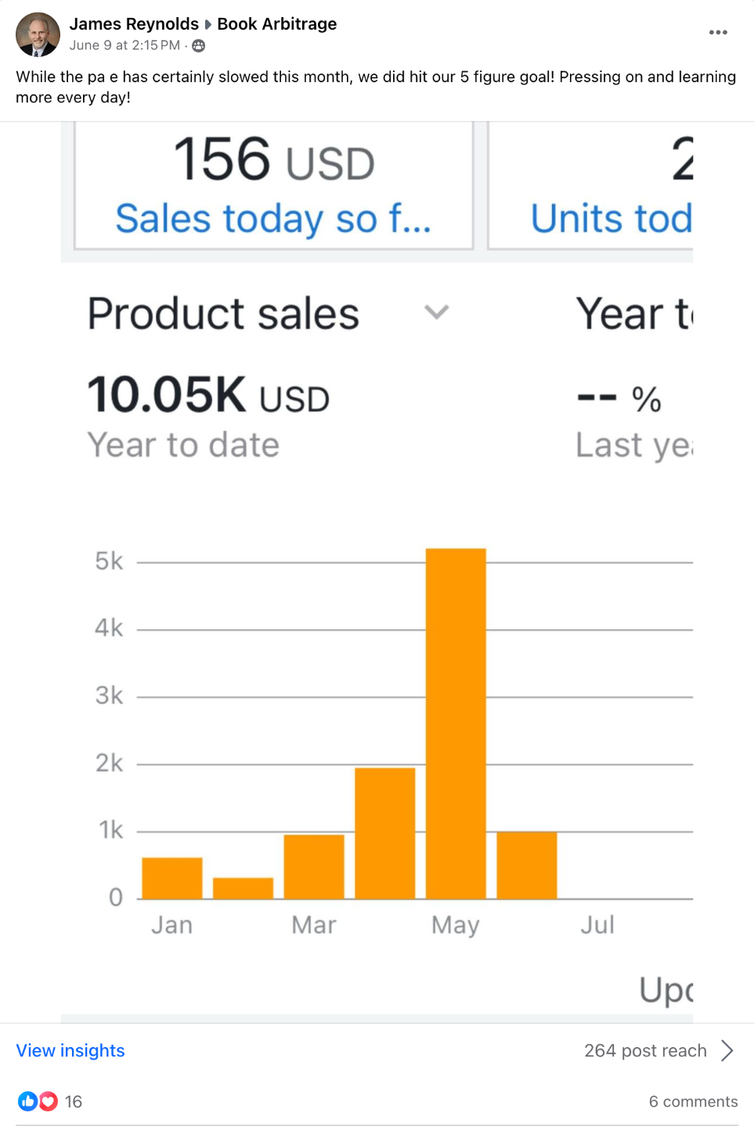Click the 264 post reach text

645,1050
